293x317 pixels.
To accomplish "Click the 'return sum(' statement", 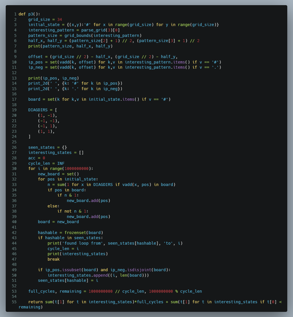I will tap(150, 304).
